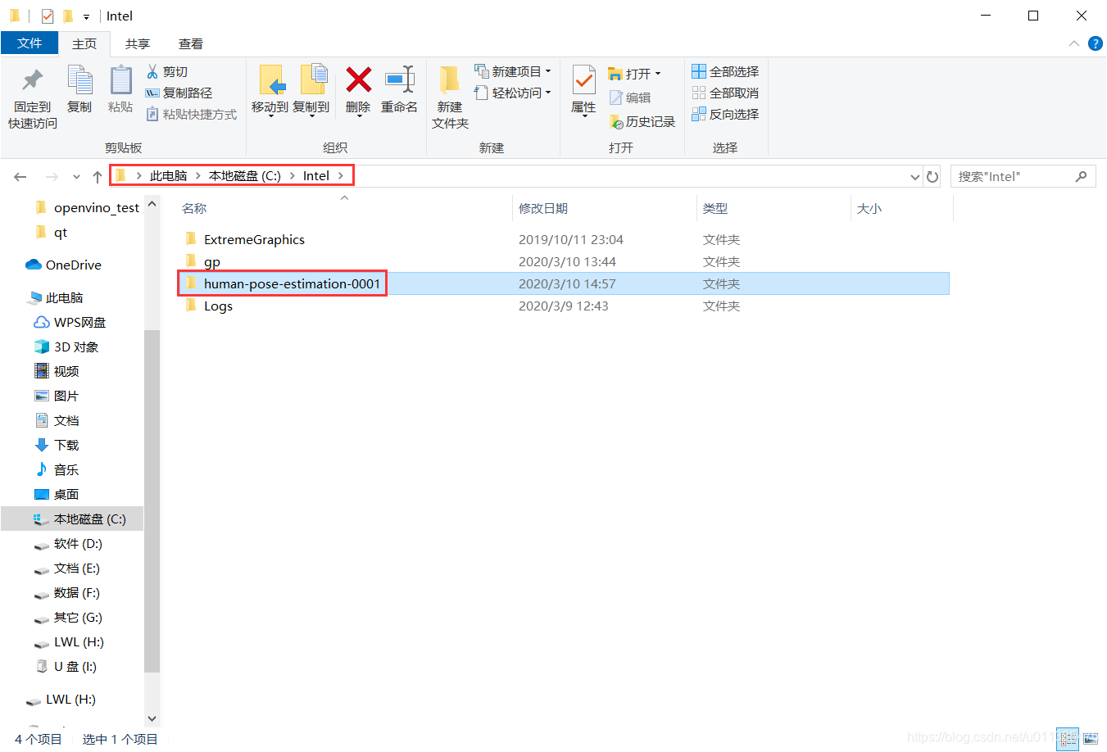Open New item (新建项目) dropdown
Viewport: 1107px width, 752px height.
click(x=513, y=72)
